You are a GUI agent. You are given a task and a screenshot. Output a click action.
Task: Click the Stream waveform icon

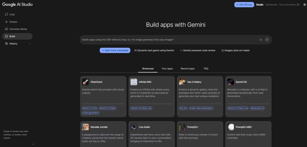(7, 22)
